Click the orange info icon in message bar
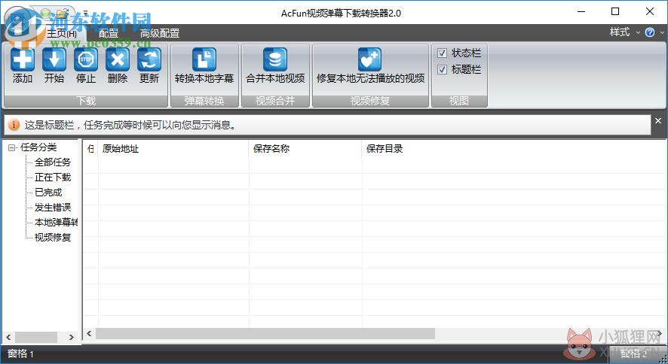 14,125
